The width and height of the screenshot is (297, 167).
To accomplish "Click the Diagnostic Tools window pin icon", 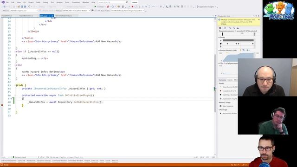I will click(256, 16).
